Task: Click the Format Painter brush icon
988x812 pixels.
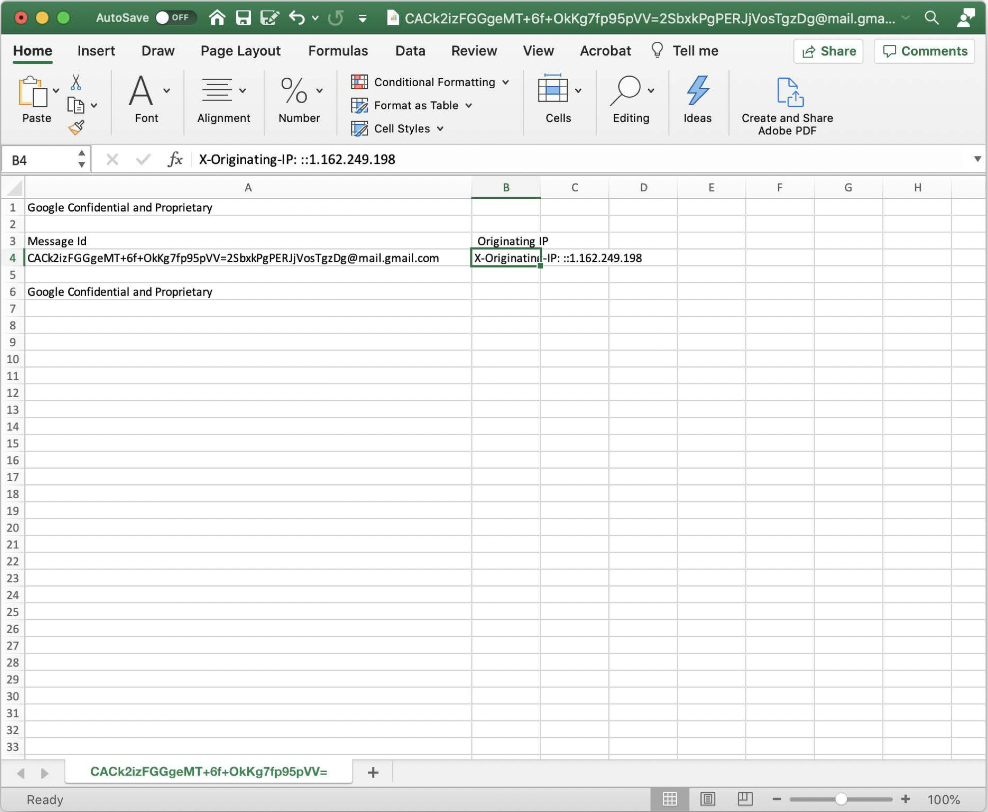Action: tap(76, 128)
